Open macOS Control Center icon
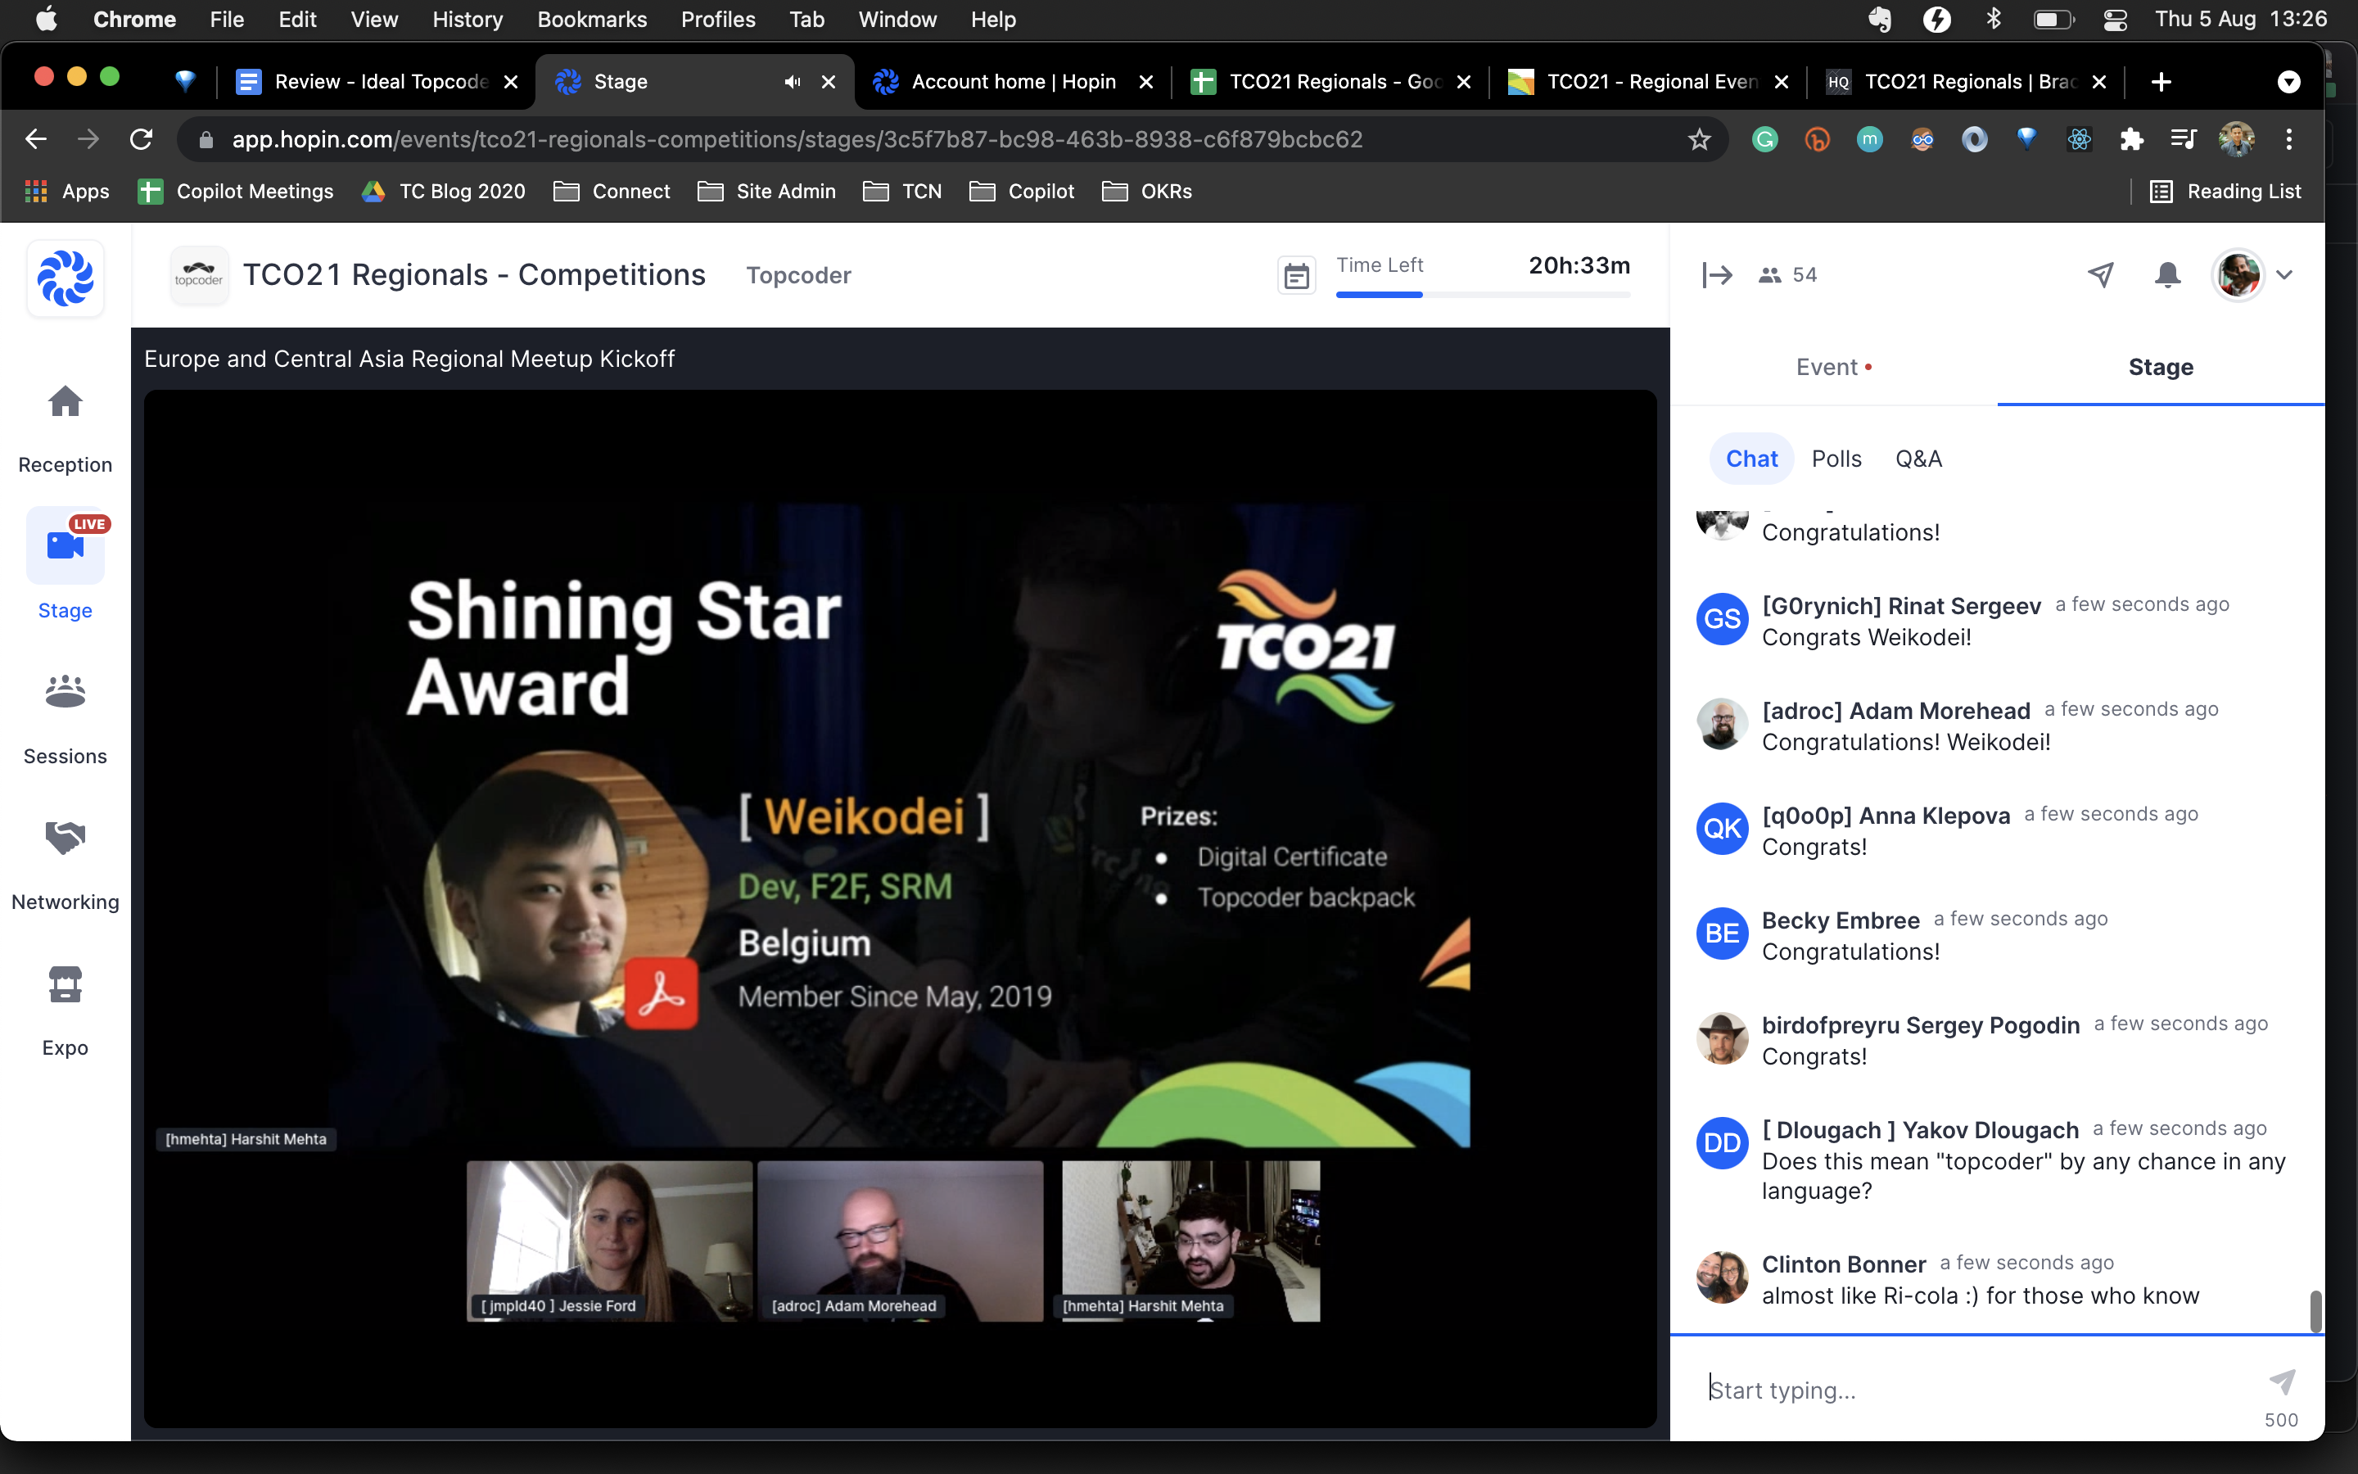2358x1474 pixels. click(x=2114, y=20)
